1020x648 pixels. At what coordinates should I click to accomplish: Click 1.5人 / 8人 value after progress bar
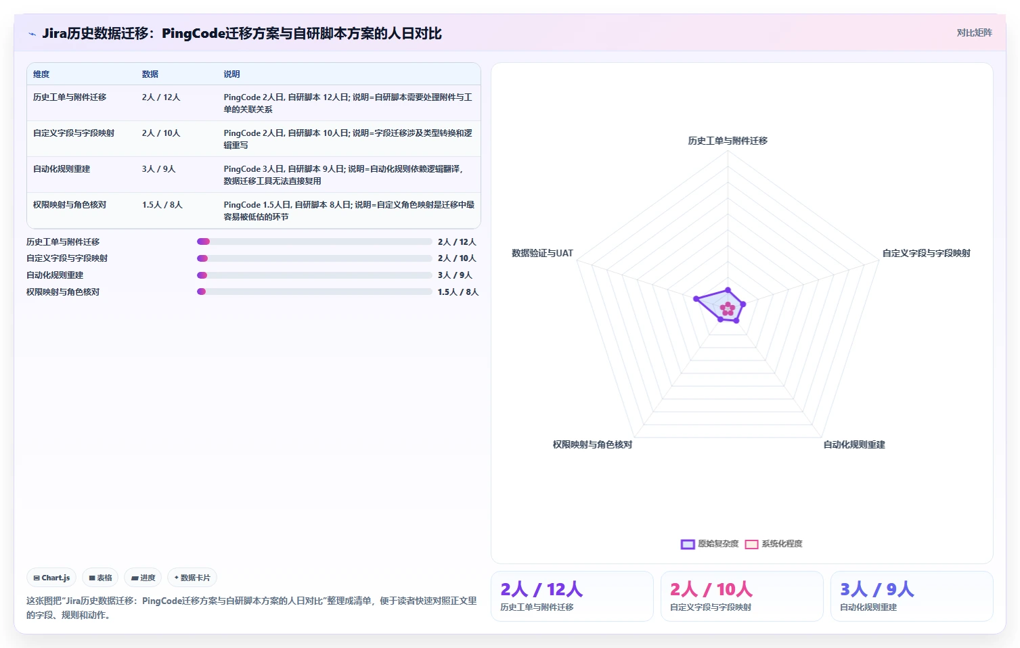pos(458,292)
